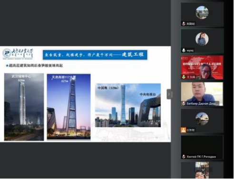Click the blue 建筑工程 title banner
The image size is (234, 179).
(x=95, y=55)
